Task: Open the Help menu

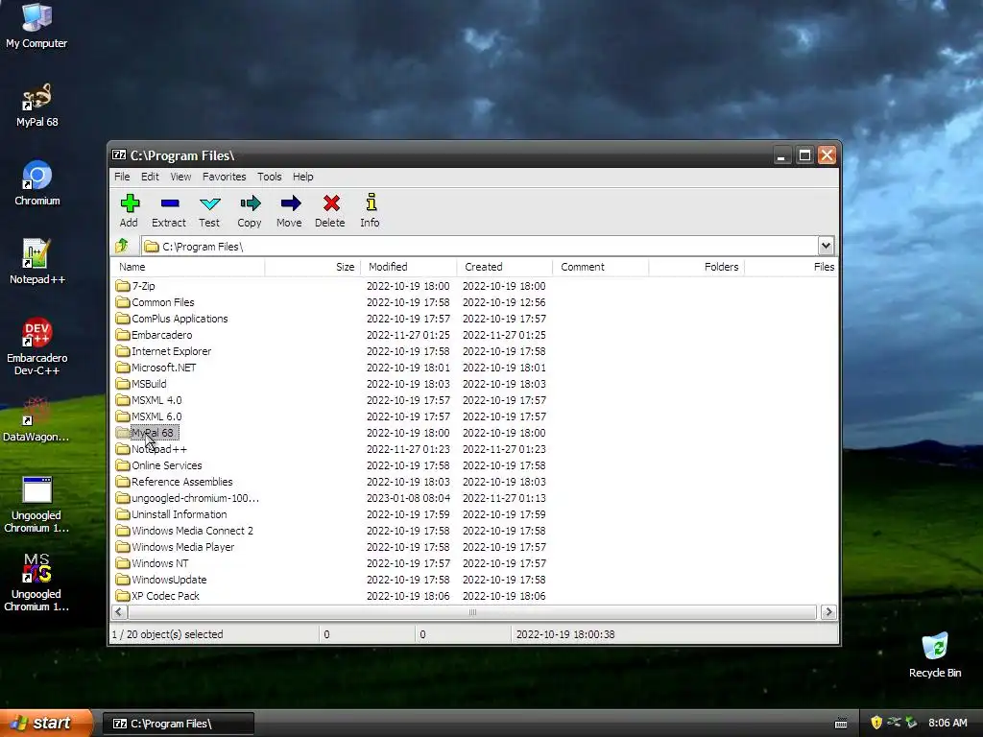Action: 302,177
